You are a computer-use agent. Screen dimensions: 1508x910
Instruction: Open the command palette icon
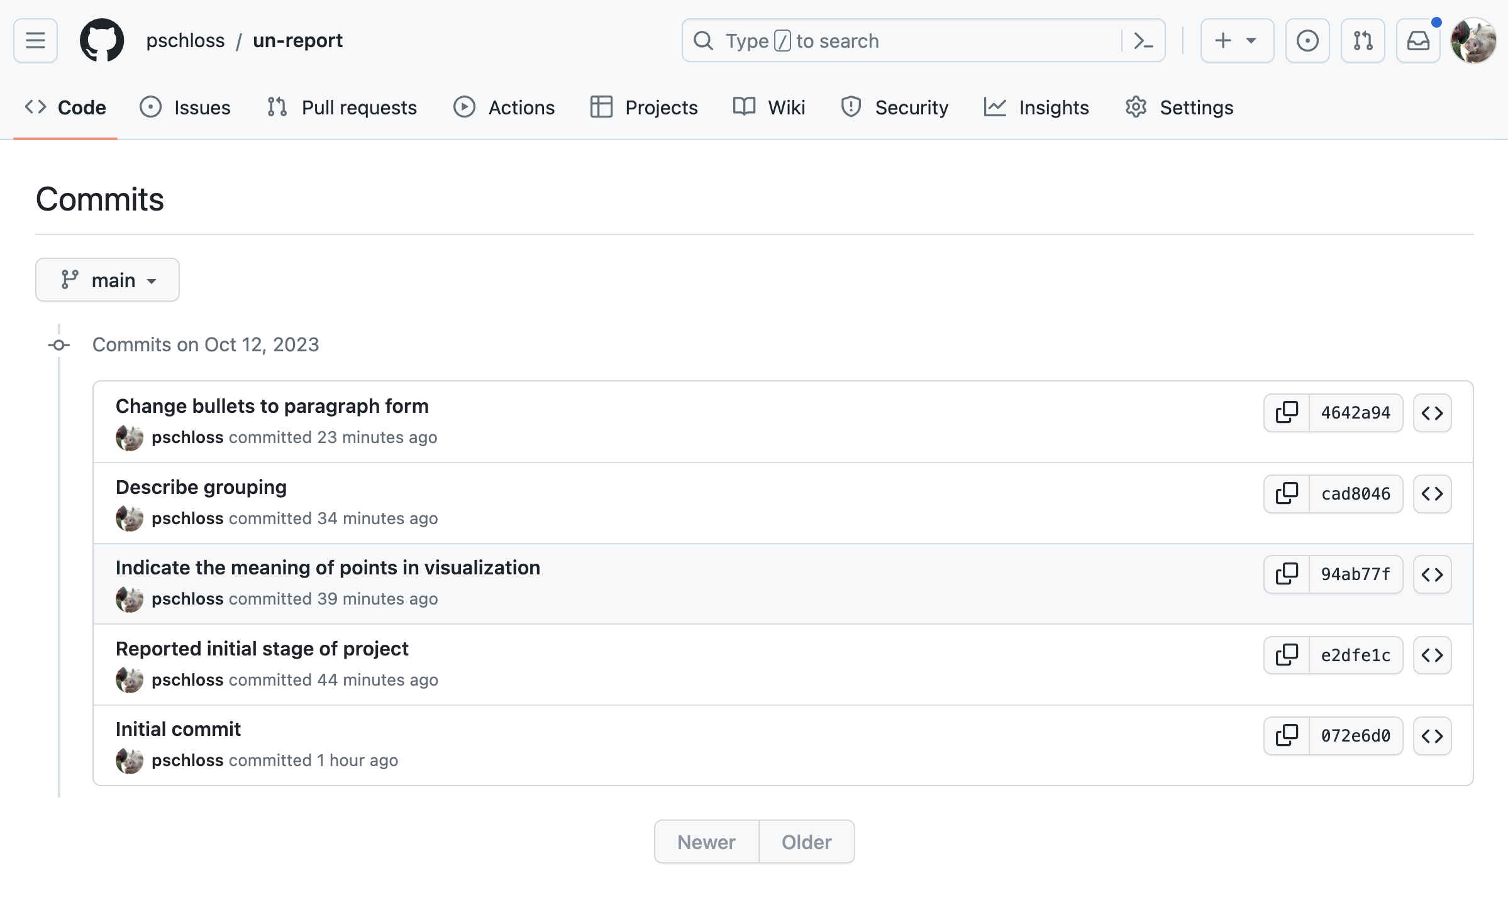pyautogui.click(x=1143, y=41)
